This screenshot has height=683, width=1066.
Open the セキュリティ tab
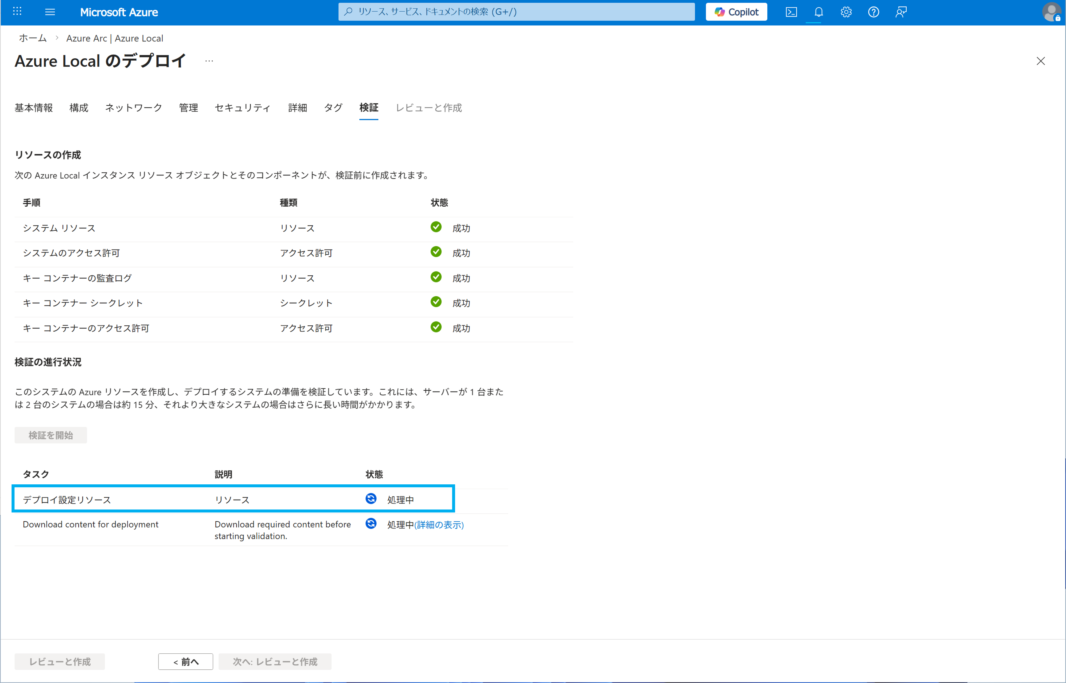coord(243,108)
